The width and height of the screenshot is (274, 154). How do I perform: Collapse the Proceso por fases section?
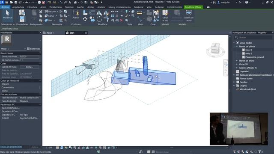[40, 94]
